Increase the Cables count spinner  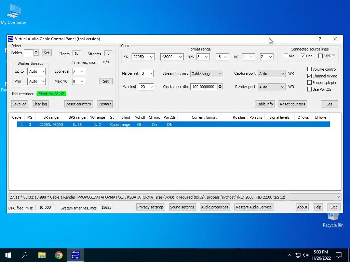[36, 51]
